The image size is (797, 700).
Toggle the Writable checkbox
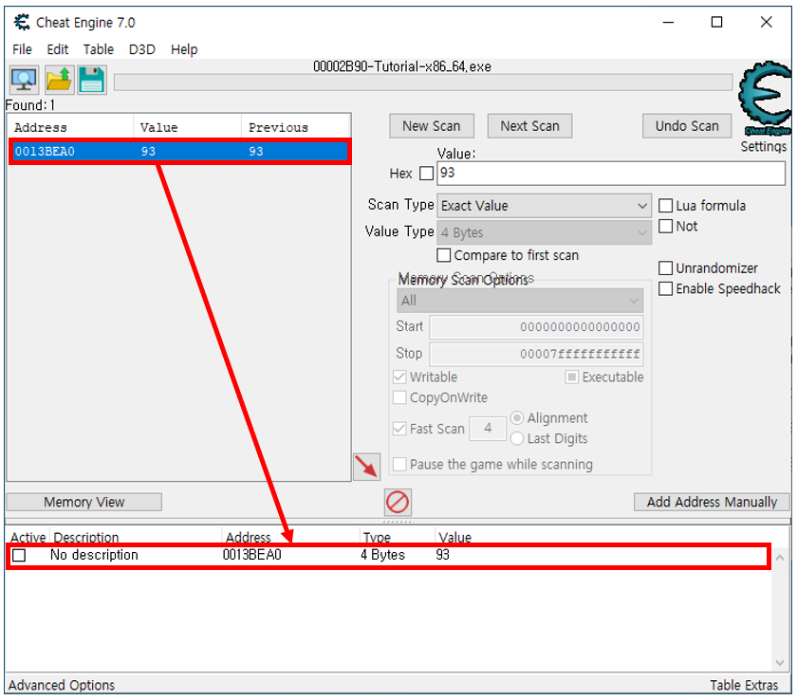[x=399, y=377]
